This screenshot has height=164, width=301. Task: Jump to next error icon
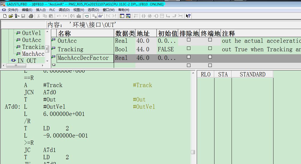[114, 16]
